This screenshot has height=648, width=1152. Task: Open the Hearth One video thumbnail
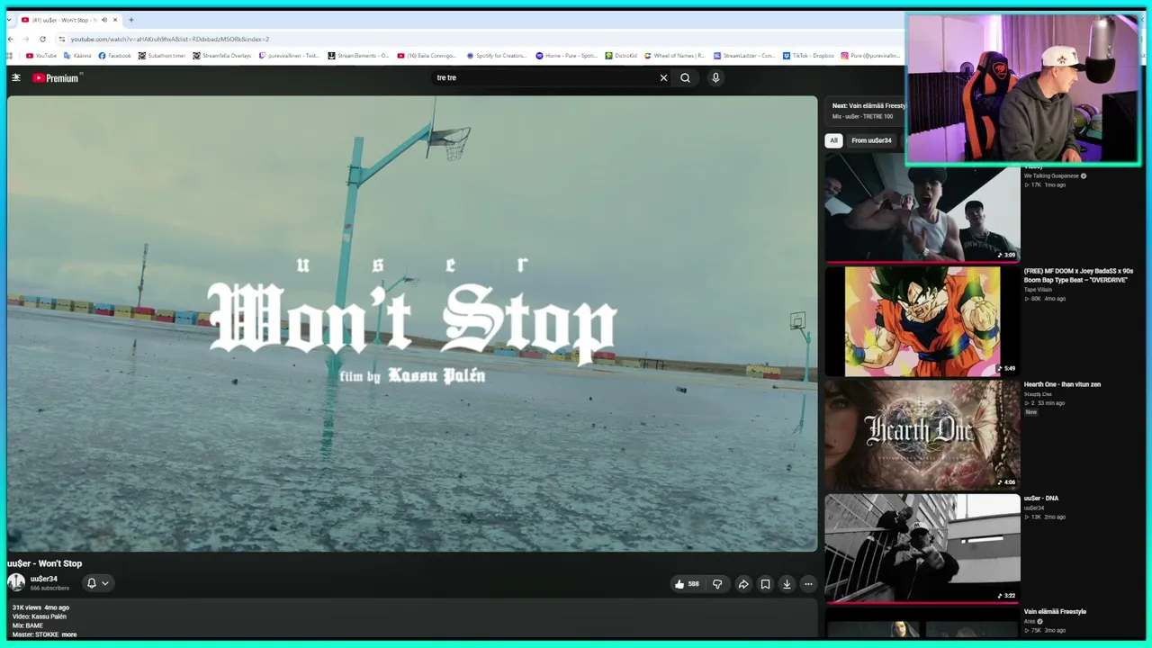922,435
